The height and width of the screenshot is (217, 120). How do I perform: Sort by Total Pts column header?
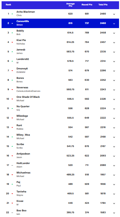click(103, 5)
